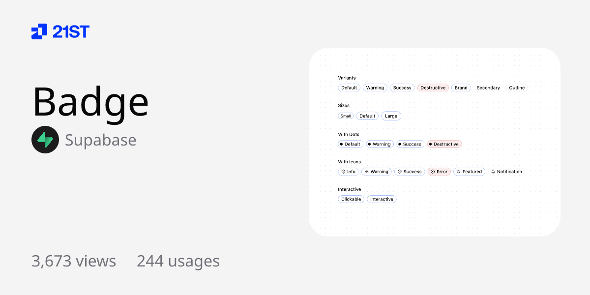This screenshot has width=590, height=295.
Task: Select the Secondary variant badge
Action: click(488, 88)
